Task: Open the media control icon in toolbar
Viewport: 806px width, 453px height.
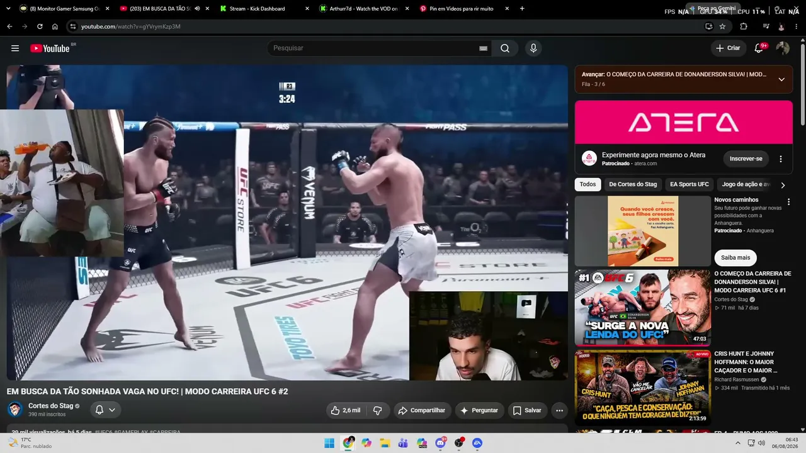Action: pos(766,26)
